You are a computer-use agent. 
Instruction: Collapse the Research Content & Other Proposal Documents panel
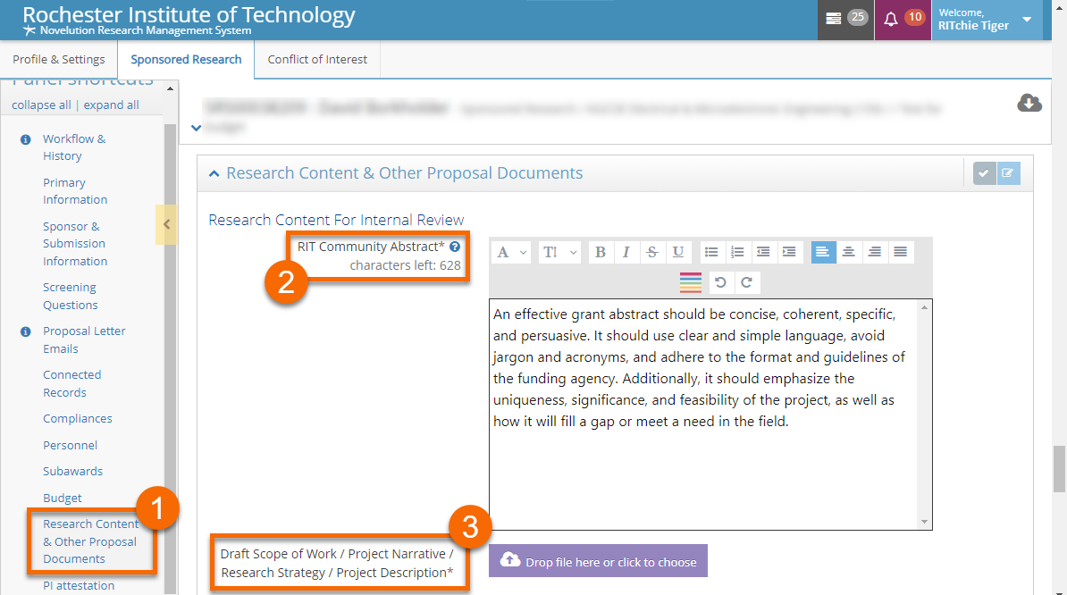pyautogui.click(x=214, y=173)
